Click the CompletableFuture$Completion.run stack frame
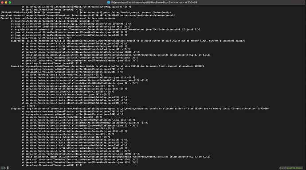The height and width of the screenshot is (170, 306). (70, 27)
